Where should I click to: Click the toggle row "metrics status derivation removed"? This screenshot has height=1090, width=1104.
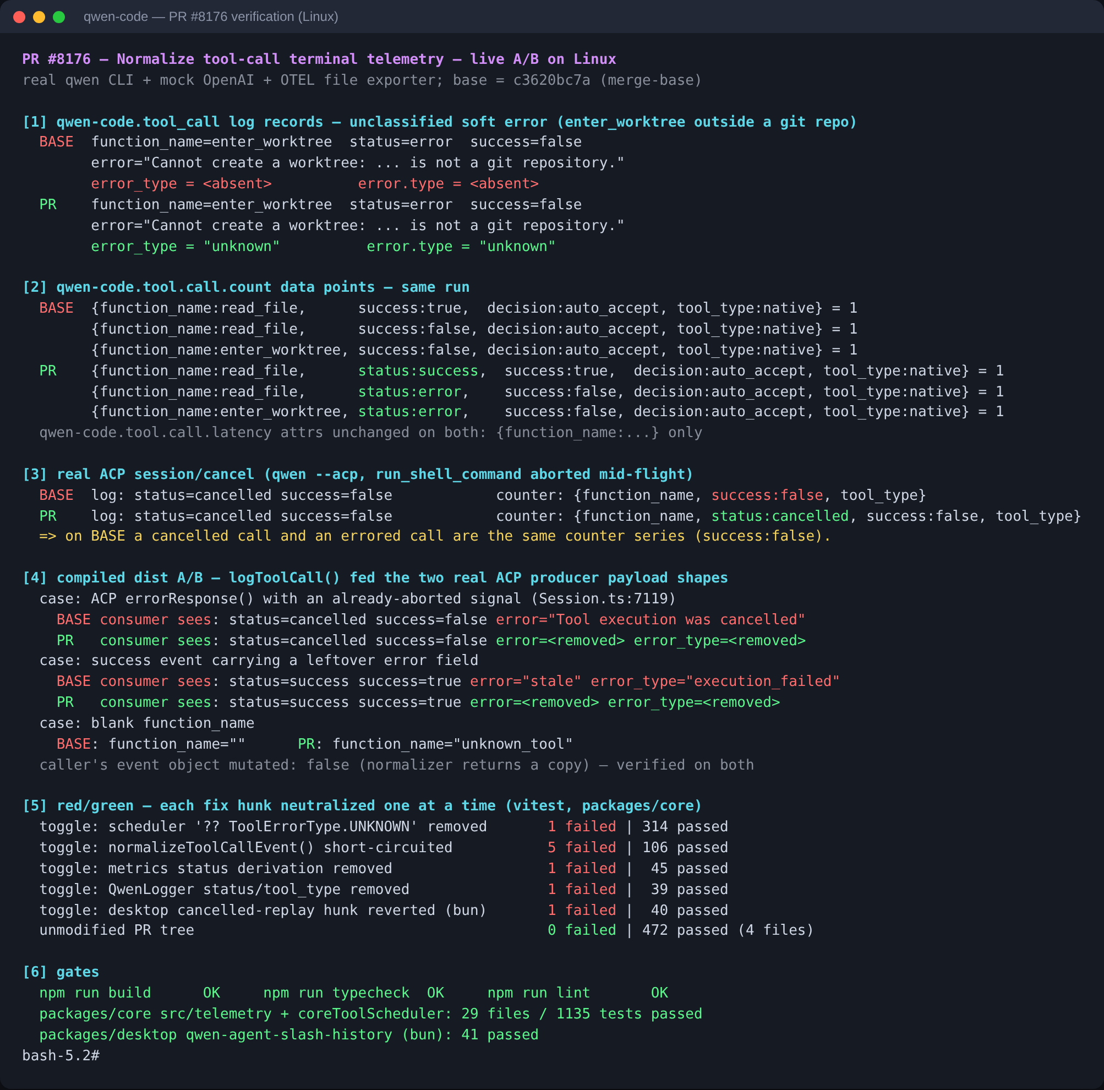[384, 868]
